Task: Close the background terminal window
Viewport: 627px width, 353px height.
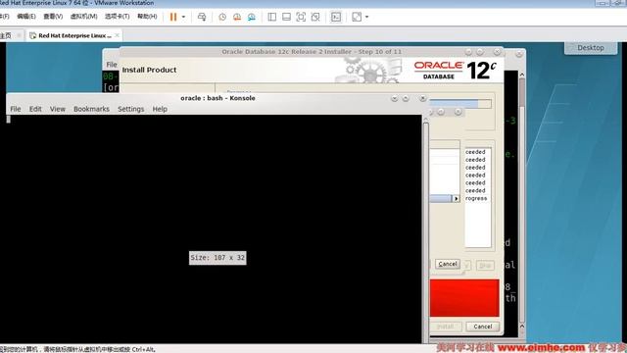Action: click(x=519, y=54)
